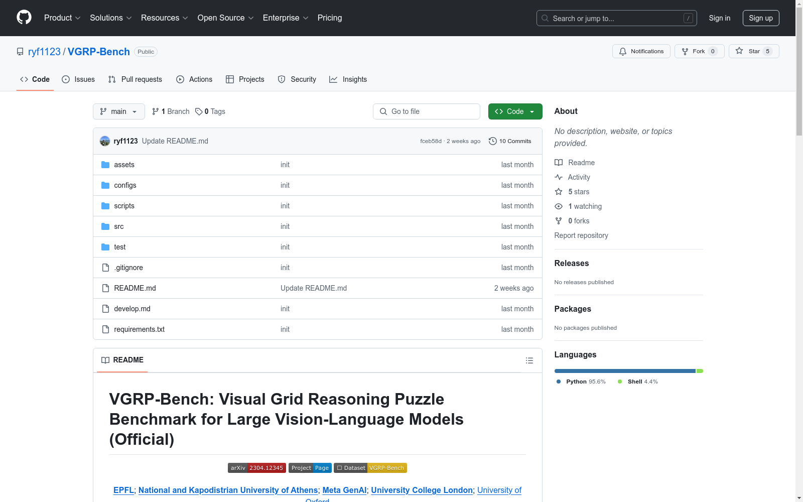Click the branch icon beside 1 Branch
This screenshot has height=502, width=803.
pos(156,111)
